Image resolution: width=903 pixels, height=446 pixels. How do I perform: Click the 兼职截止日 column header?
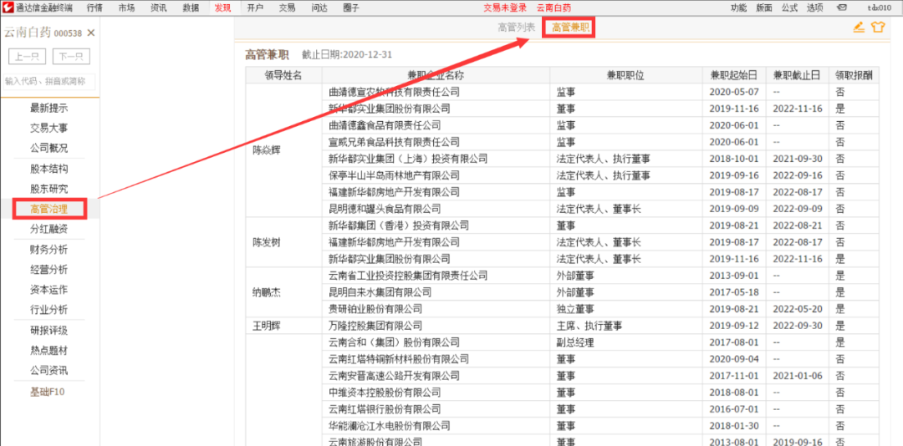coord(797,75)
